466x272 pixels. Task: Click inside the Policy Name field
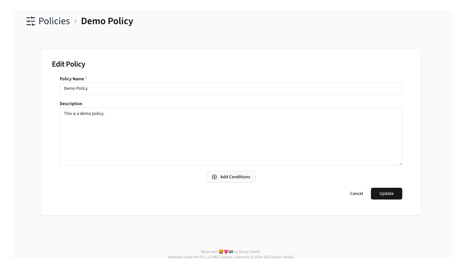231,88
